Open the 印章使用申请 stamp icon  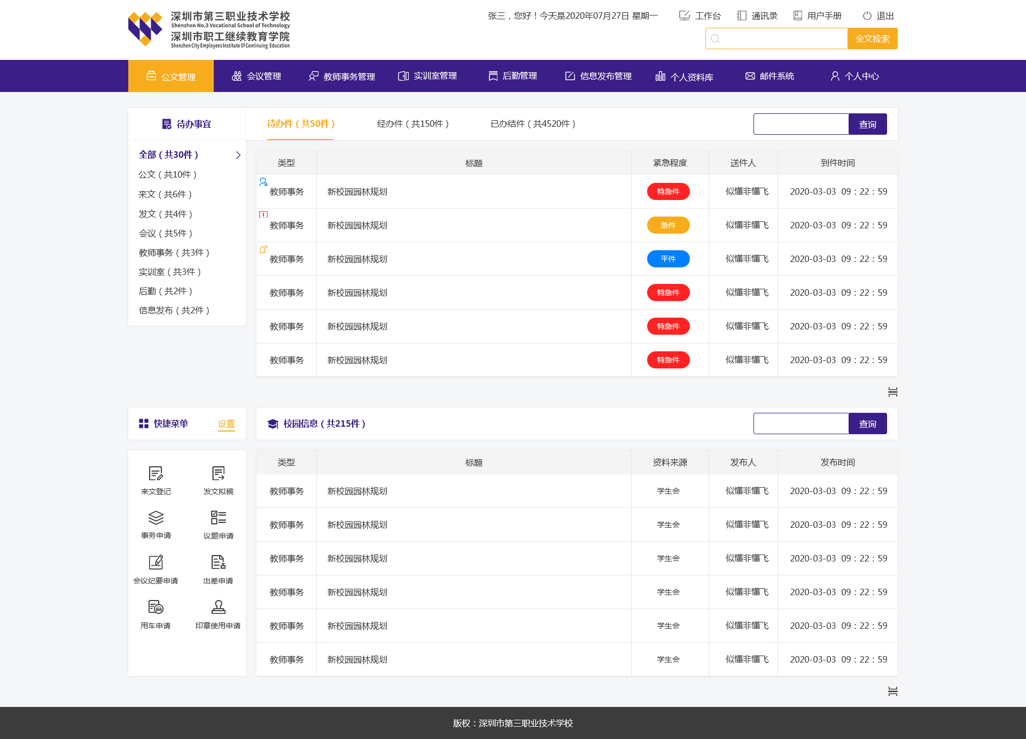[x=218, y=607]
